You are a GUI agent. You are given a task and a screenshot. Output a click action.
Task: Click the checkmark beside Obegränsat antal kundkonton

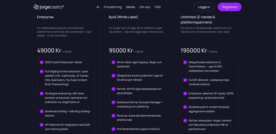click(x=113, y=76)
